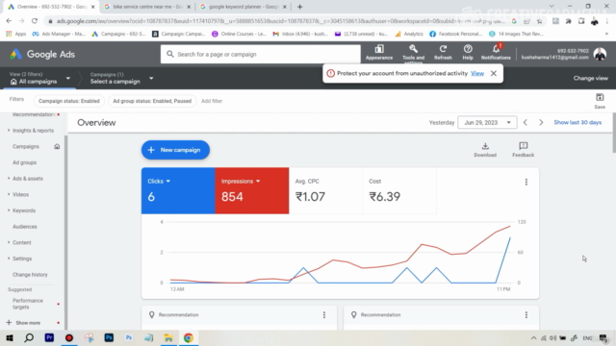The image size is (616, 346).
Task: Click View link in protection alert
Action: pyautogui.click(x=477, y=73)
